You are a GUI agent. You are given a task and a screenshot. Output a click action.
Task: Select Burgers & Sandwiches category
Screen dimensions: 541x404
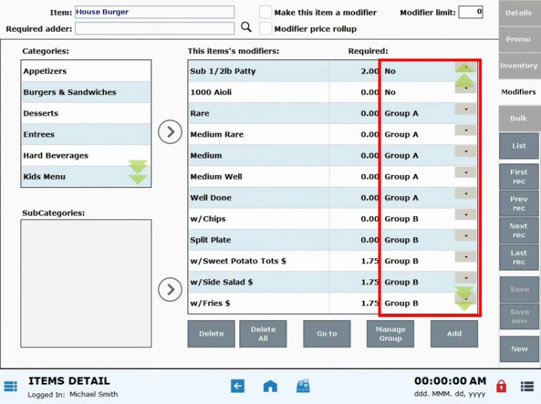pos(86,92)
